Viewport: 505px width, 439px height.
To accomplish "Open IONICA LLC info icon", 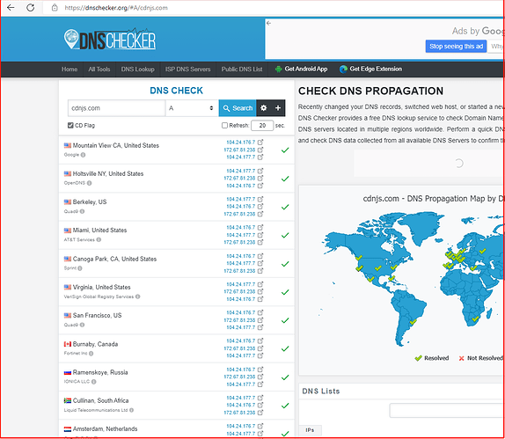I will (x=94, y=382).
